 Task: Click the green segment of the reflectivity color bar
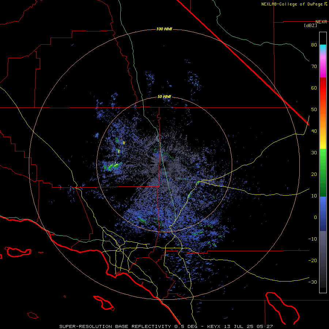pyautogui.click(x=323, y=173)
